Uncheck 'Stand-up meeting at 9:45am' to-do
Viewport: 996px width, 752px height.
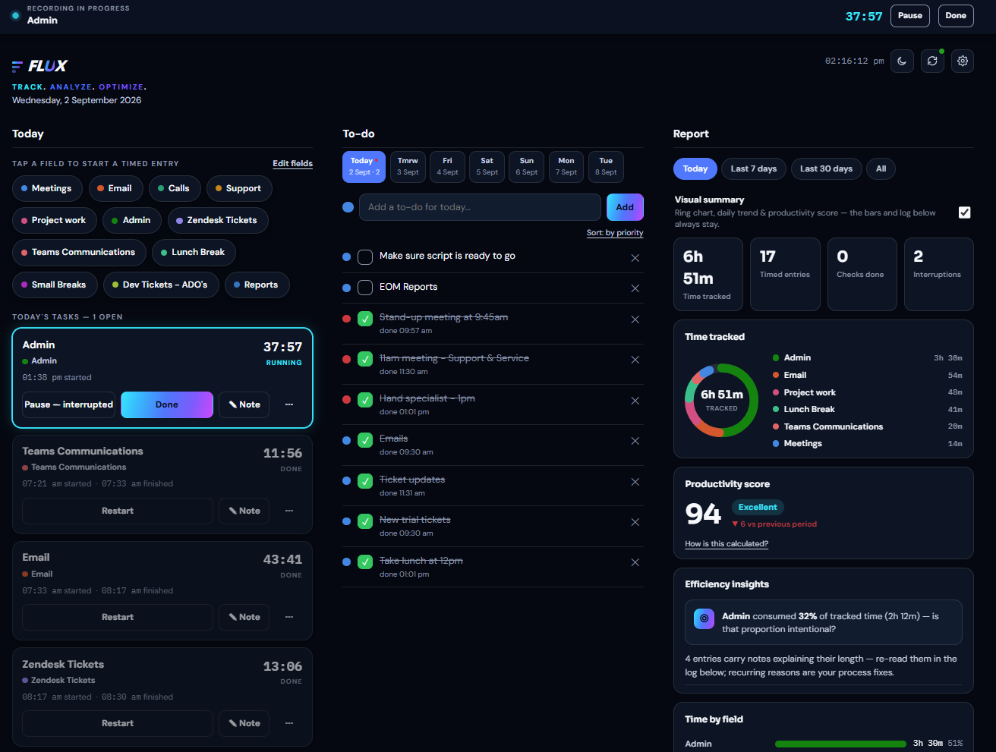365,319
